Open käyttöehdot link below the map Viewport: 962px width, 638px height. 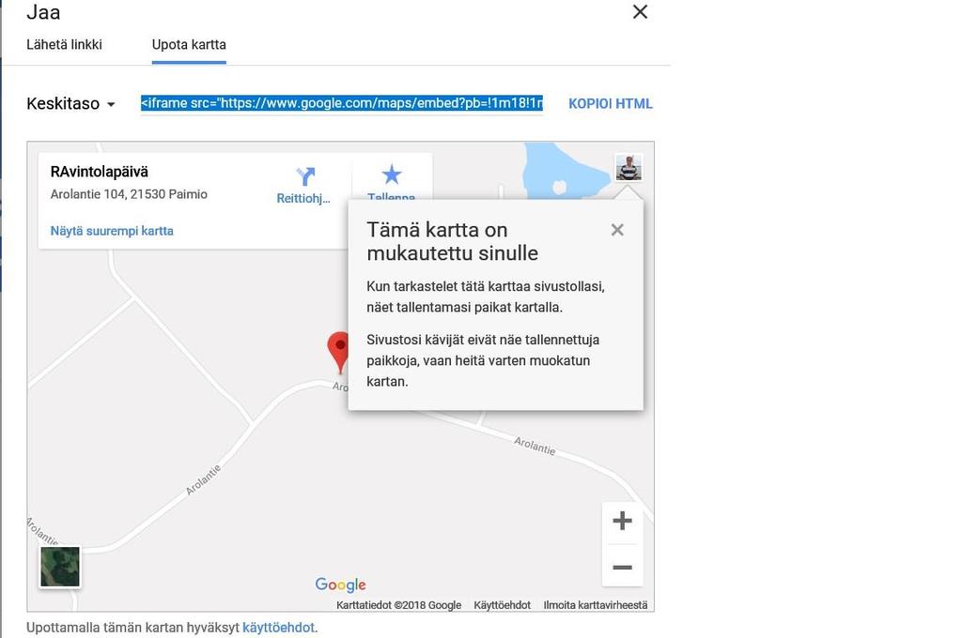(x=278, y=628)
